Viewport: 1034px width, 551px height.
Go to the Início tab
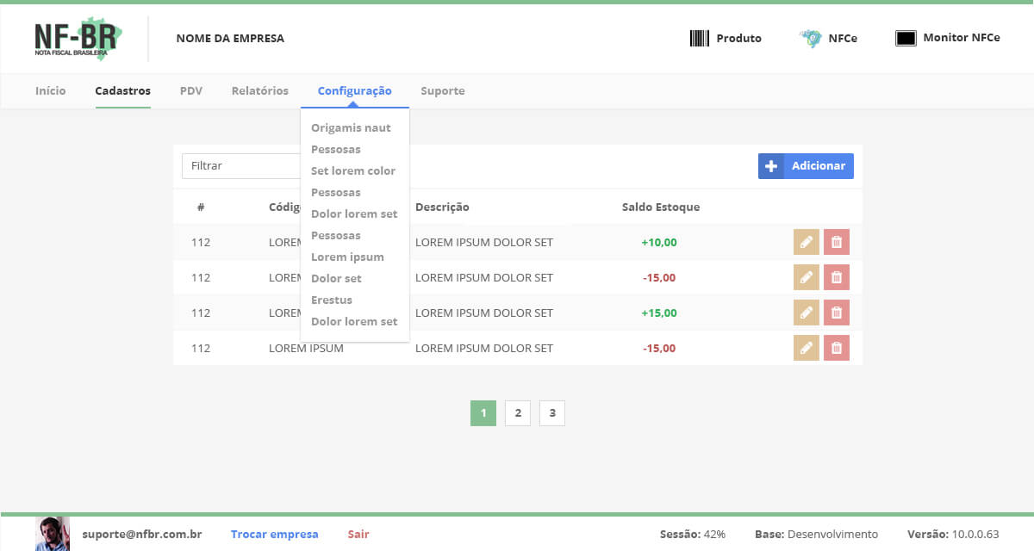(x=51, y=90)
